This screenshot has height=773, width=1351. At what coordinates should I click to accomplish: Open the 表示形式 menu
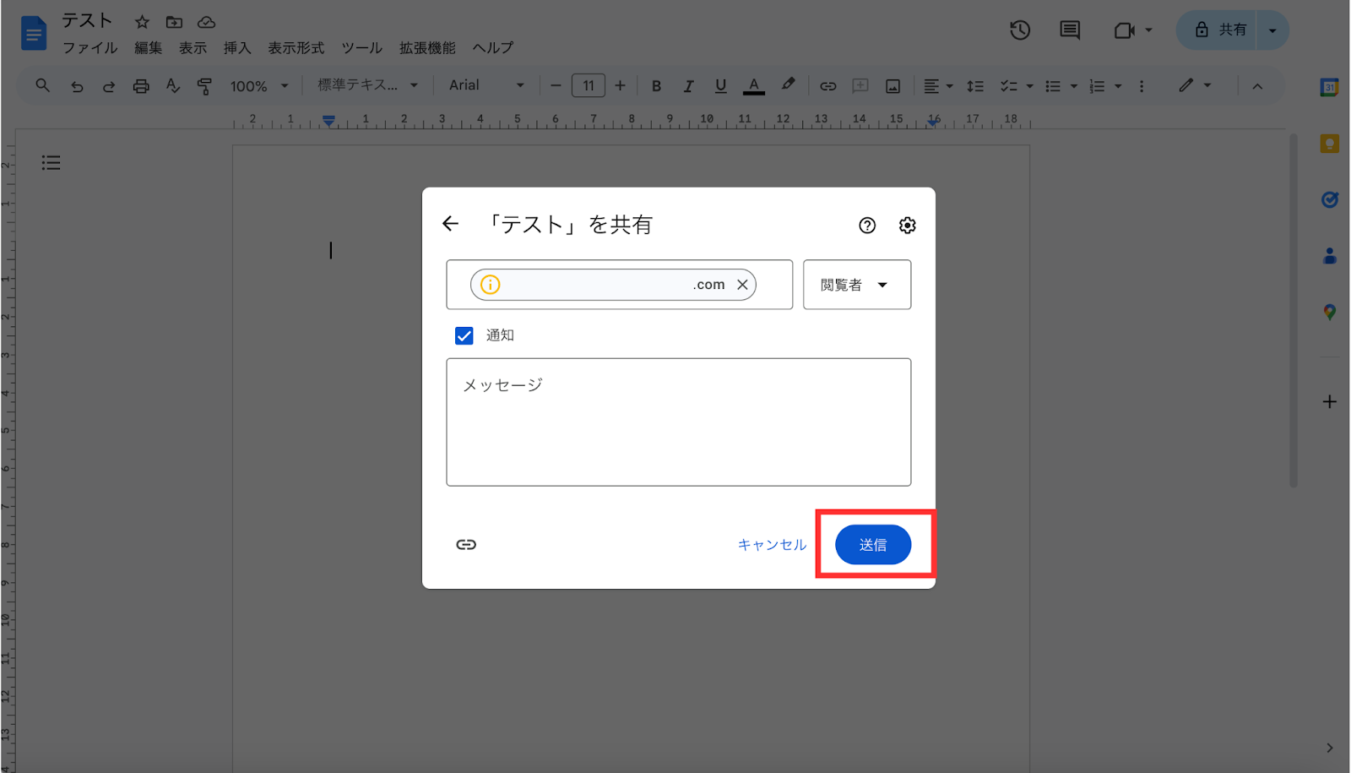click(296, 48)
